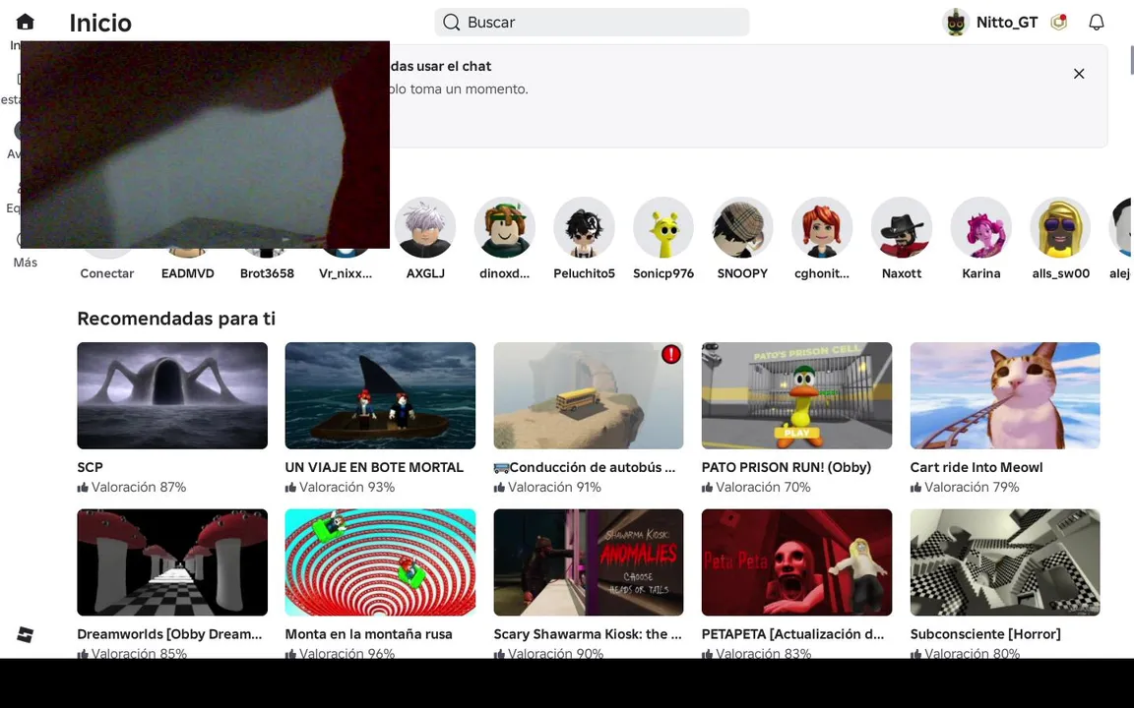
Task: Select Cart ride Into Meowl title
Action: [976, 467]
